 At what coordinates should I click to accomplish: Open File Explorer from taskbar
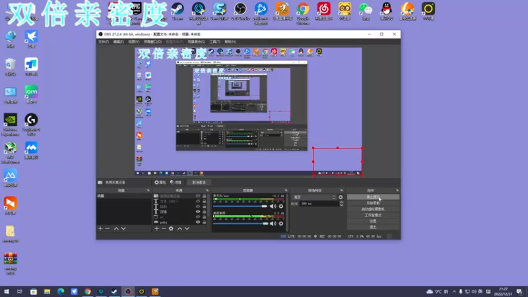tap(47, 291)
